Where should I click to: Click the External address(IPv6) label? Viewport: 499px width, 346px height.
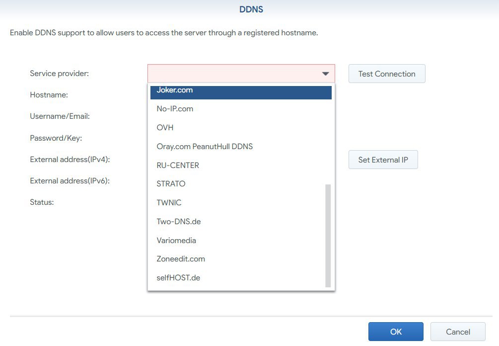(x=70, y=180)
